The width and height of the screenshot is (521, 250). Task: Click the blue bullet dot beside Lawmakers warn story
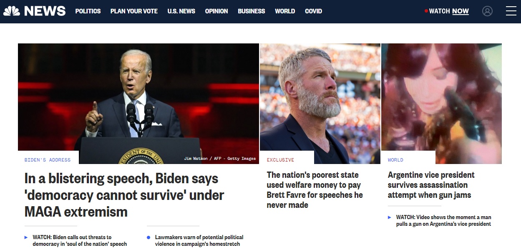pos(148,237)
